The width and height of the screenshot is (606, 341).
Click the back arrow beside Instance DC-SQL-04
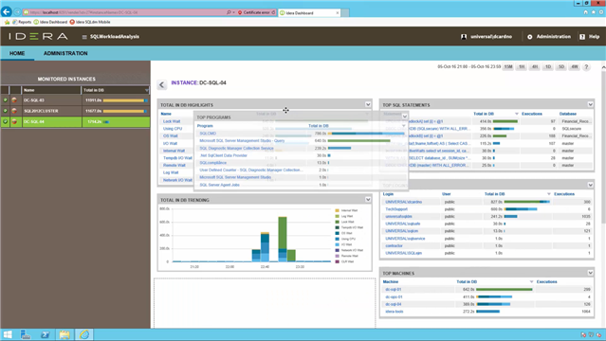162,84
